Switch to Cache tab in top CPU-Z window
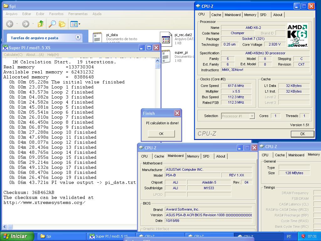Screen dimensions: 321x241 click(216, 15)
